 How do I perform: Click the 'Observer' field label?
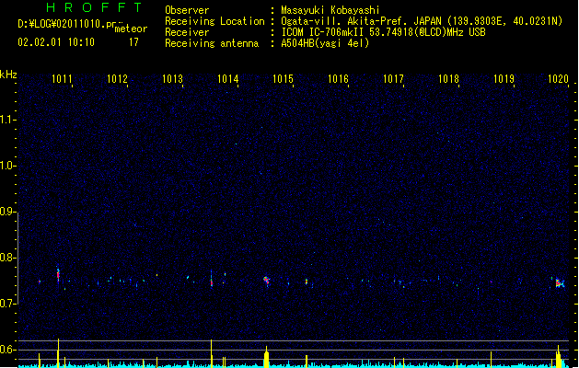[187, 10]
